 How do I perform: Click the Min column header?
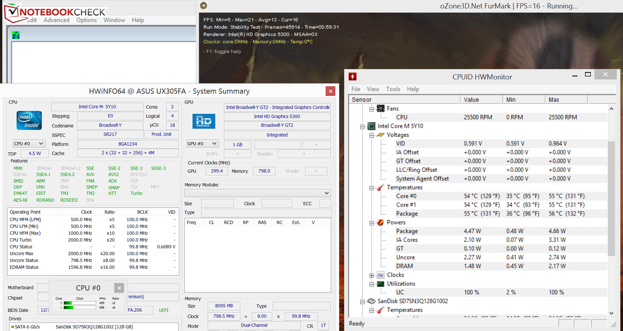[524, 100]
